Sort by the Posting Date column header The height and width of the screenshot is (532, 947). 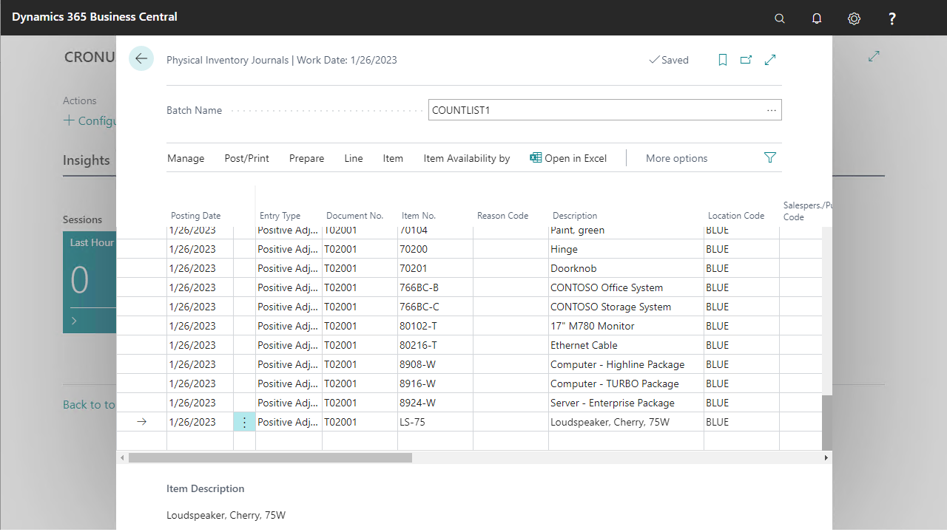click(196, 216)
